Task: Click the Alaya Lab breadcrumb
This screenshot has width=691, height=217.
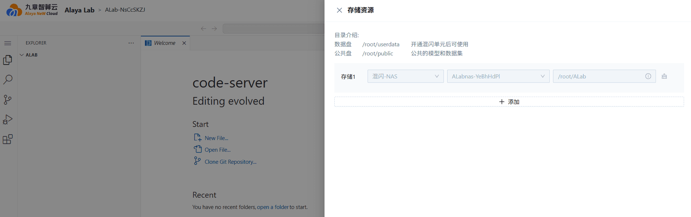Action: [80, 10]
